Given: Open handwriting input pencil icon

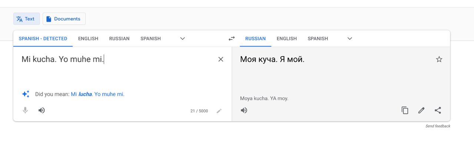Looking at the screenshot, I should 219,111.
